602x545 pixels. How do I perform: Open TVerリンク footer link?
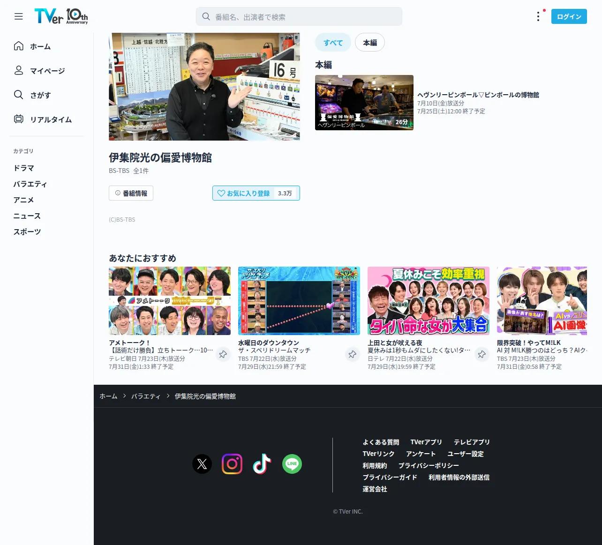[x=378, y=454]
